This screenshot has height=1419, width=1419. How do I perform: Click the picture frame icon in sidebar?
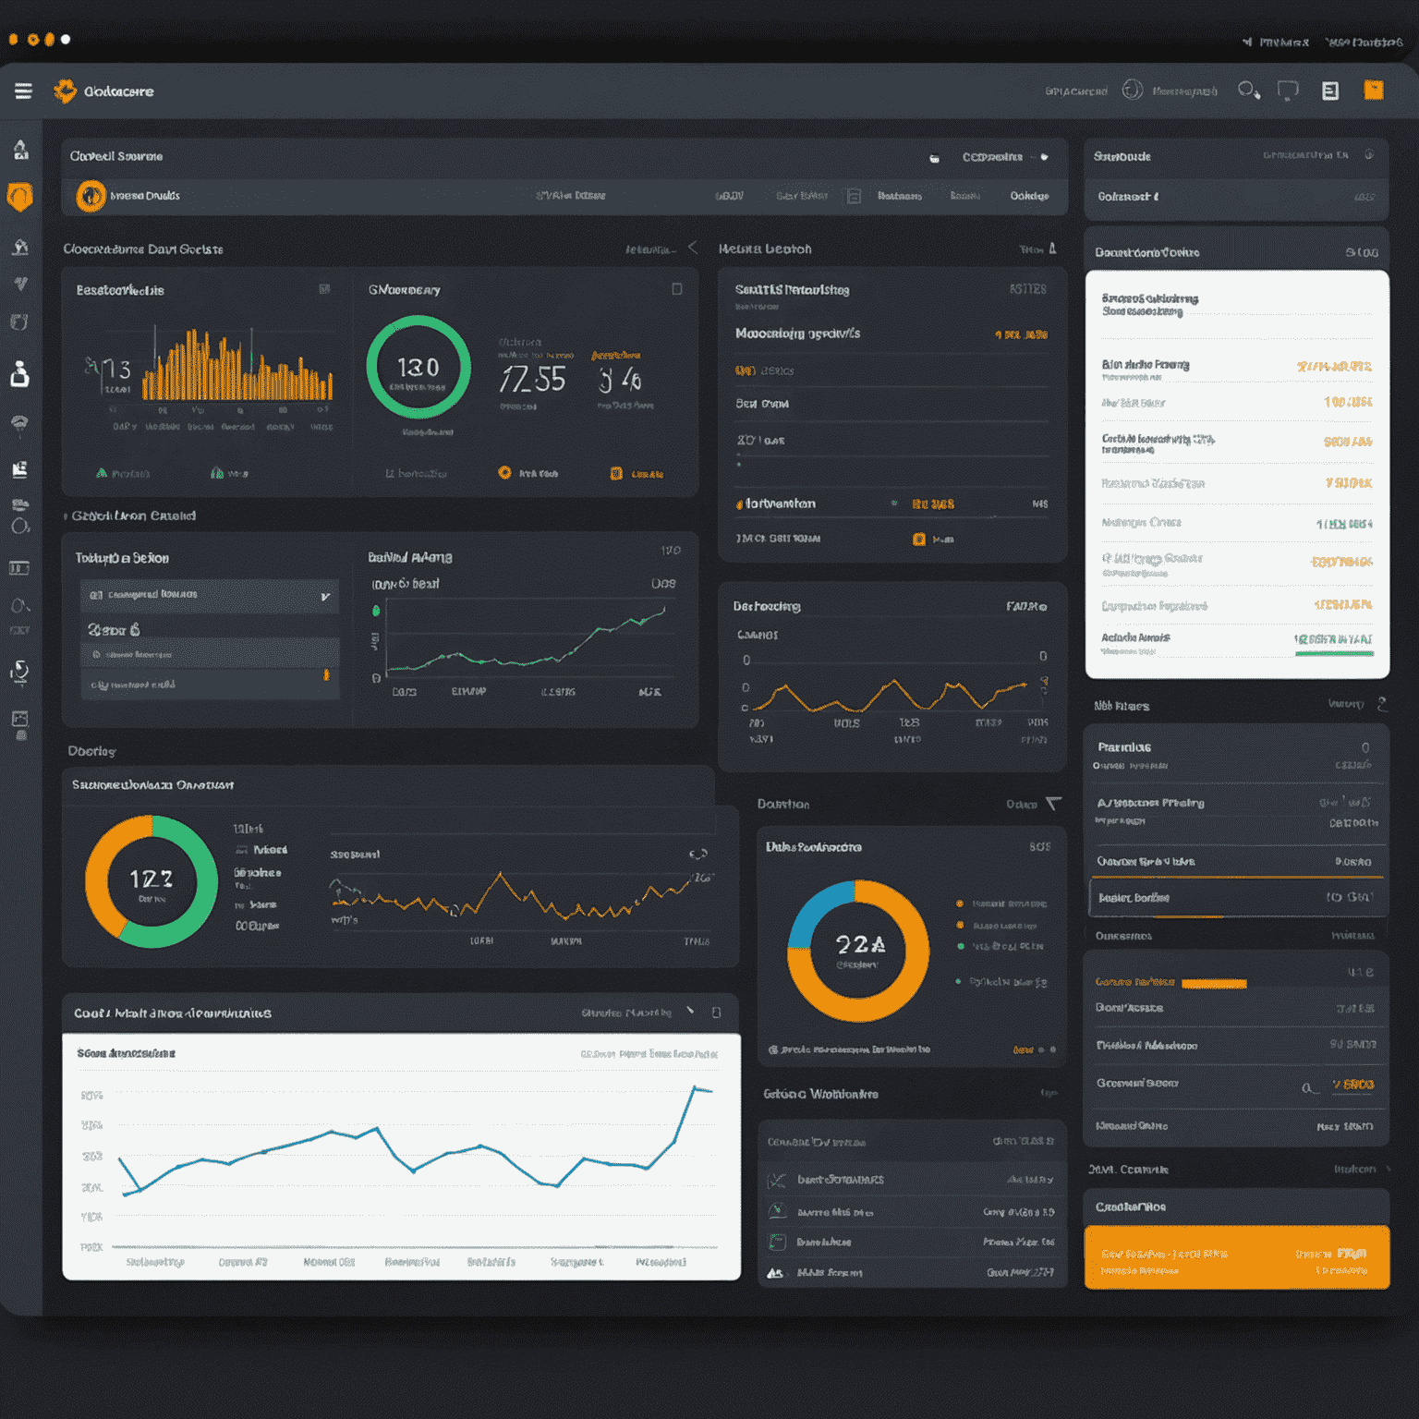(x=19, y=719)
